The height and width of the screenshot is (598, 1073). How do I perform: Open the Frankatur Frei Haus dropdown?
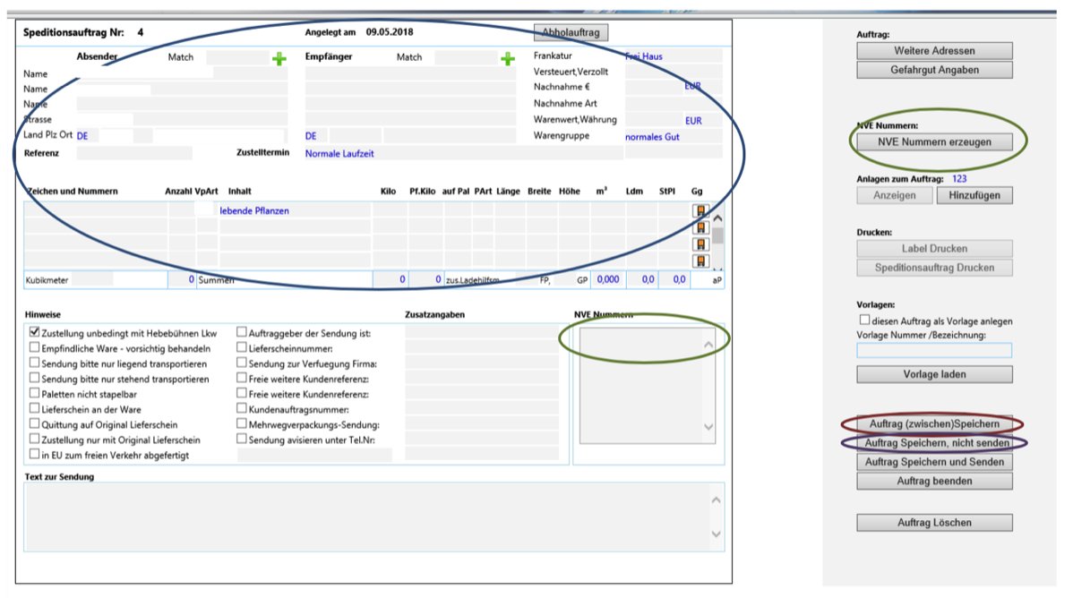pyautogui.click(x=672, y=56)
